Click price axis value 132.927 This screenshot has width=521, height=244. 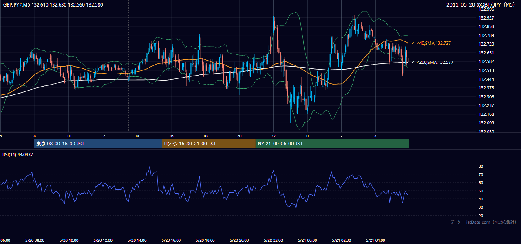point(487,18)
